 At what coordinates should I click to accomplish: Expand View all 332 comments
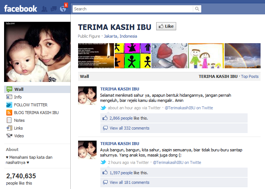click(x=129, y=128)
